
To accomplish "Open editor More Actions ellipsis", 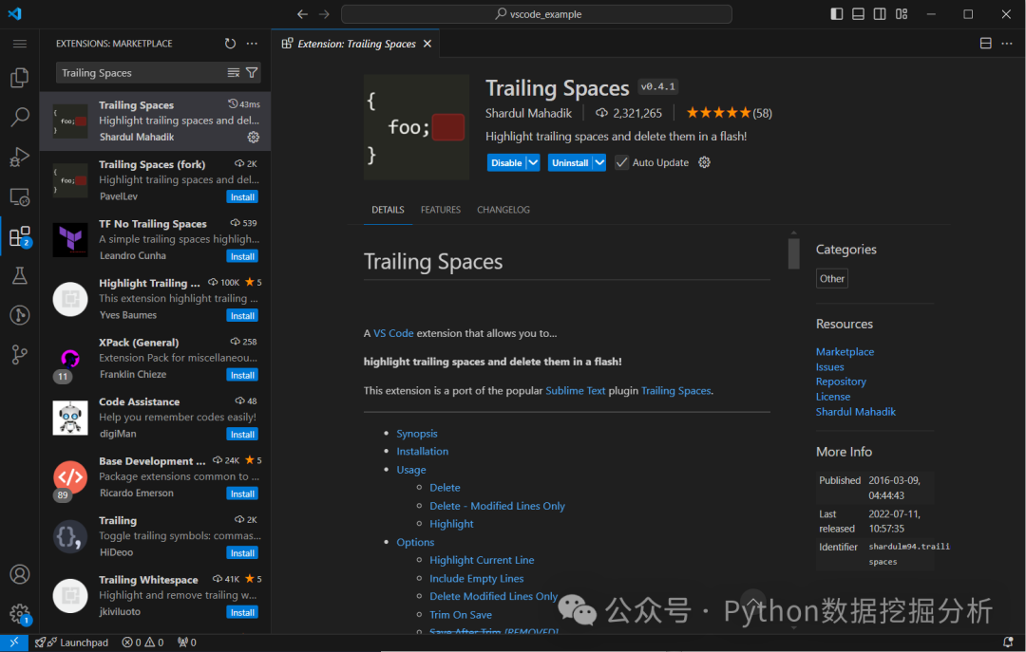I will [x=1007, y=43].
